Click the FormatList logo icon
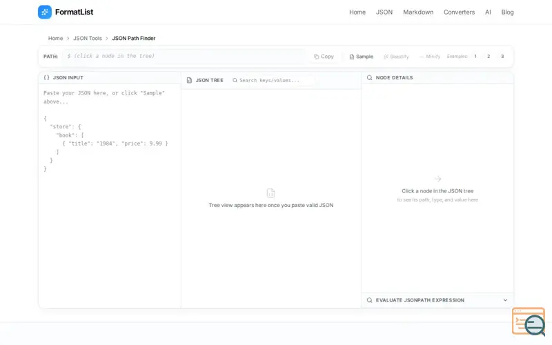552x345 pixels. 45,12
